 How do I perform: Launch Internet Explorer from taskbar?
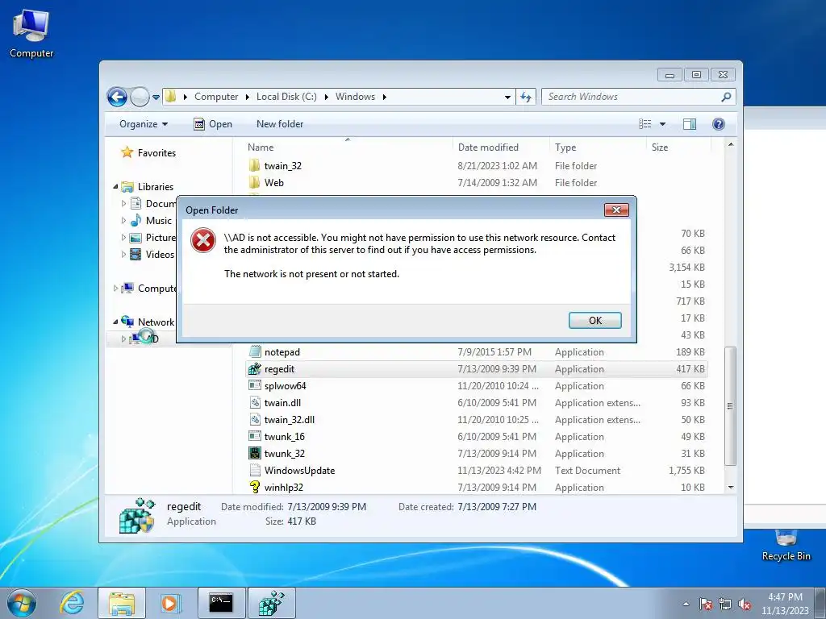[x=72, y=603]
